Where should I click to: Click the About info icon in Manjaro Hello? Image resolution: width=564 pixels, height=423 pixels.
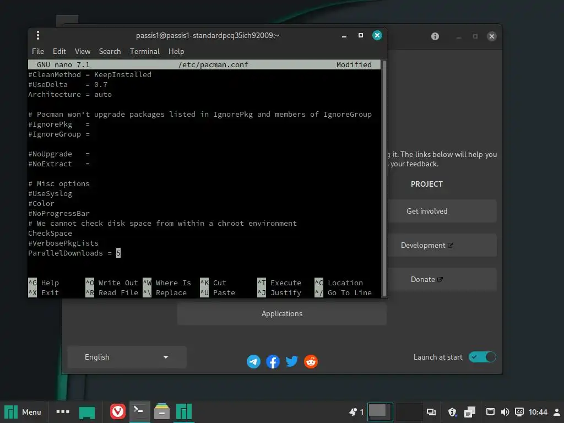[x=435, y=36]
